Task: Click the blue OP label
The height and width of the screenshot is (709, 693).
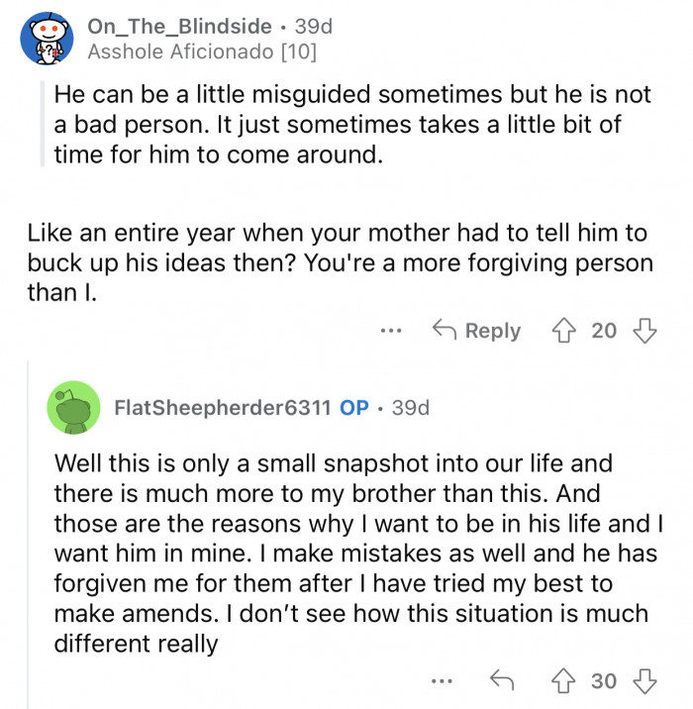Action: [x=354, y=408]
